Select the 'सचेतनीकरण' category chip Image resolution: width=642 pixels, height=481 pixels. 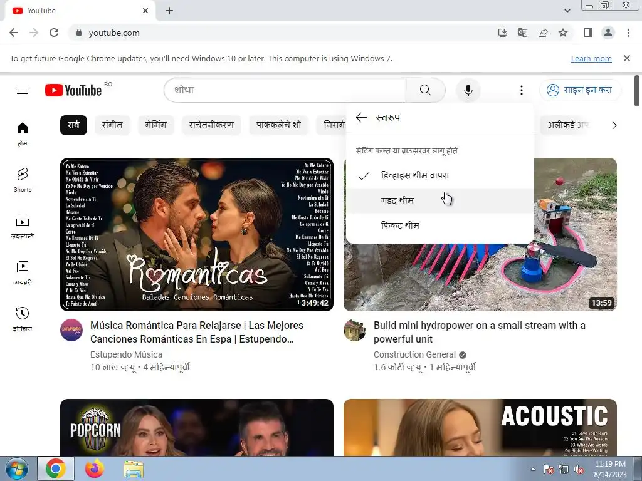click(x=211, y=125)
